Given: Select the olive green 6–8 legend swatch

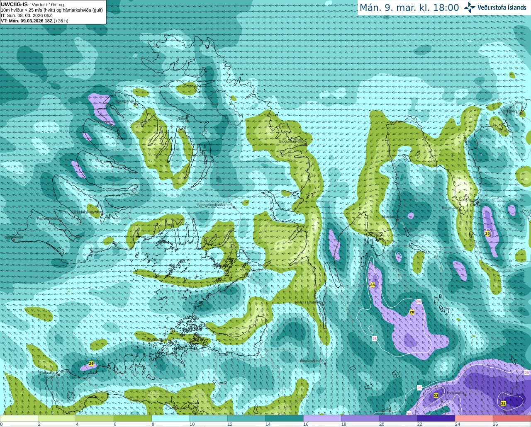Looking at the screenshot, I should [x=133, y=418].
